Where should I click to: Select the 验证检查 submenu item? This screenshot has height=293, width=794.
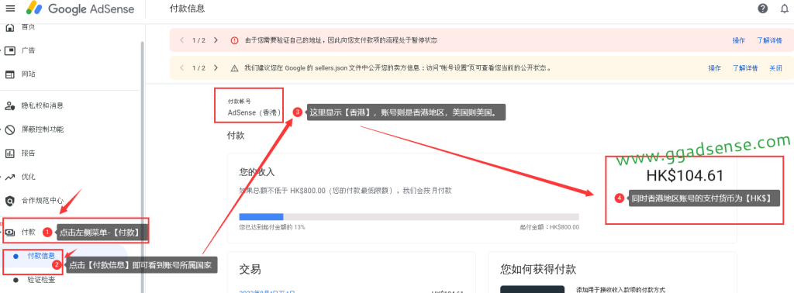click(42, 279)
